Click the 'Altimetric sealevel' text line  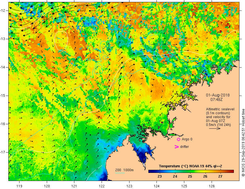[220, 109]
